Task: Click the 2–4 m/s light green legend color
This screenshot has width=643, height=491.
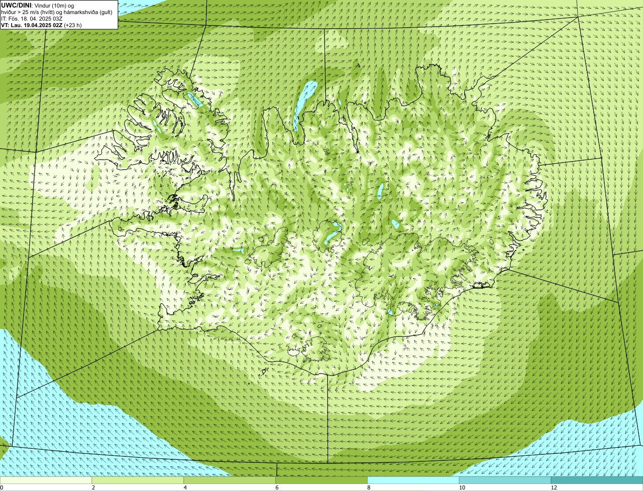Action: click(x=138, y=480)
